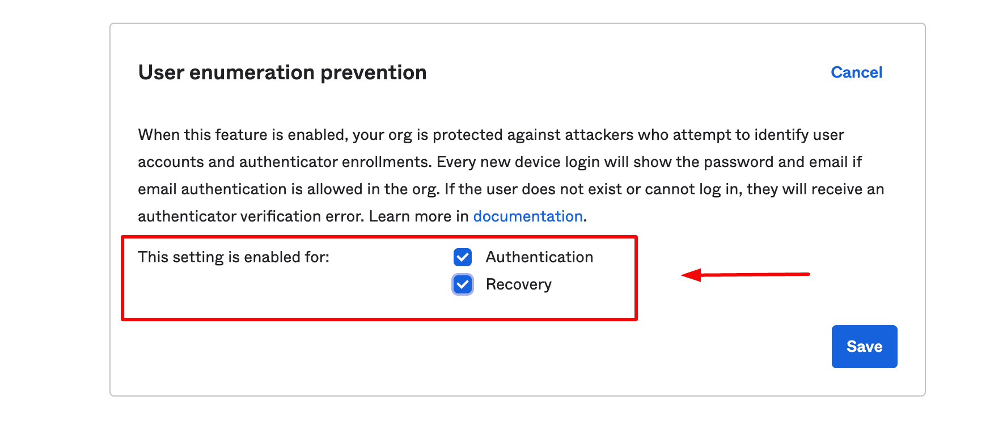Enable the Authentication checkbox
Viewport: 1007px width, 426px height.
[x=462, y=257]
